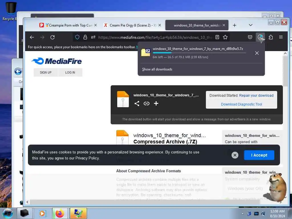Close the Cream Pie Orgy 8 tab

[160, 25]
